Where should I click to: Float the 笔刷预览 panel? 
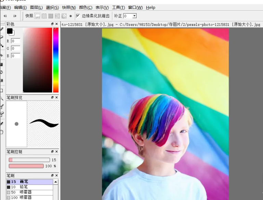(52, 97)
